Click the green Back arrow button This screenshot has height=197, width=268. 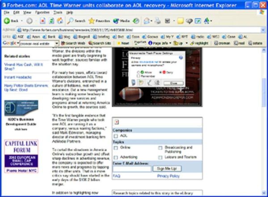[7, 21]
